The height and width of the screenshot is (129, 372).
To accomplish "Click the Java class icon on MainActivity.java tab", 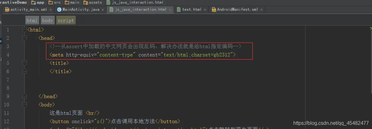I will [x=60, y=10].
